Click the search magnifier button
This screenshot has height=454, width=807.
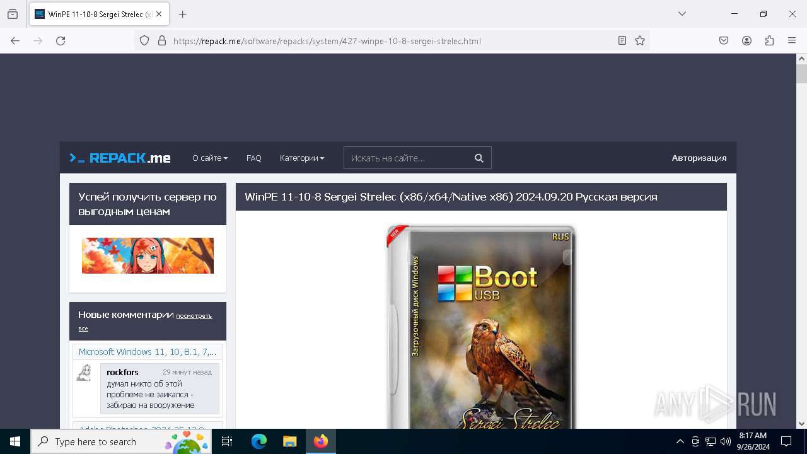[479, 158]
